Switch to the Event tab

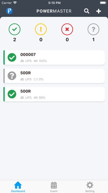(54, 187)
